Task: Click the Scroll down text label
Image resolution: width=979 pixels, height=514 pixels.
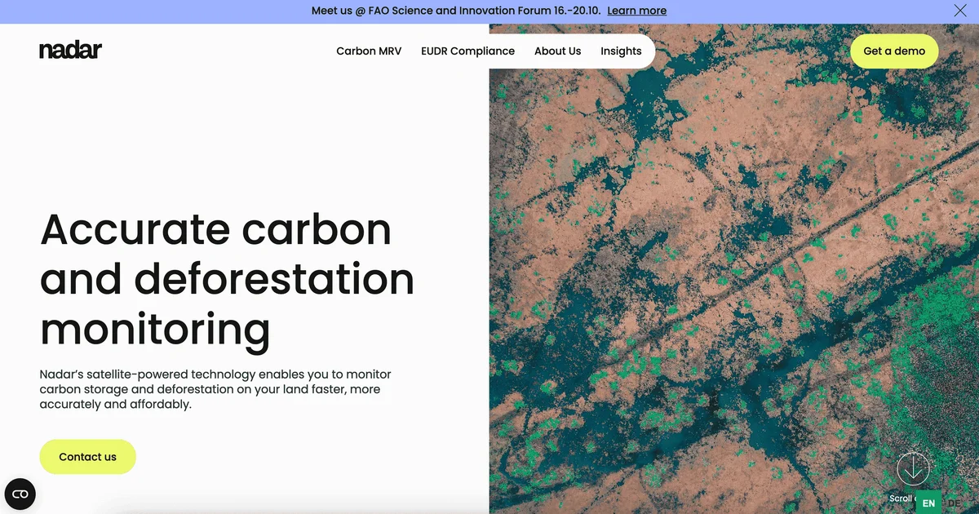Action: (904, 498)
